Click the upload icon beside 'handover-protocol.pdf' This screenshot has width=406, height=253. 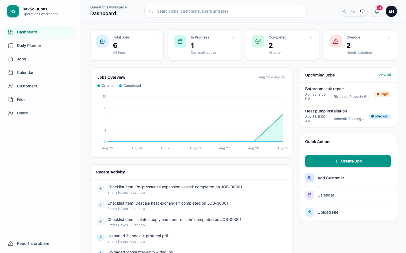pyautogui.click(x=101, y=238)
